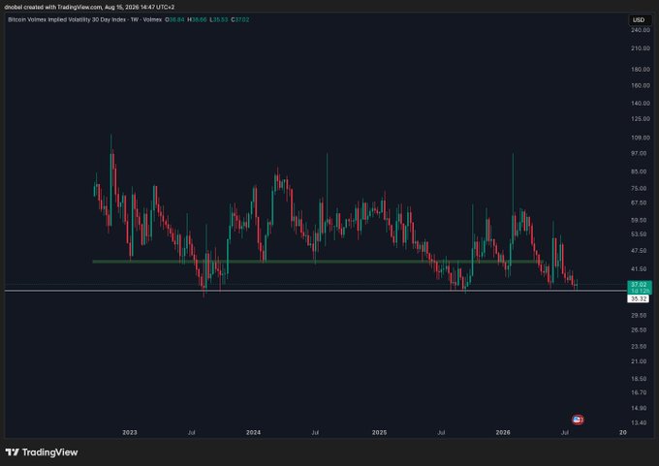
Task: Click the 2024 label on time axis
Action: click(253, 432)
